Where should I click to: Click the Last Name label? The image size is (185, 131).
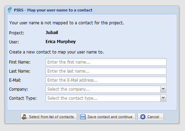tap(20, 71)
